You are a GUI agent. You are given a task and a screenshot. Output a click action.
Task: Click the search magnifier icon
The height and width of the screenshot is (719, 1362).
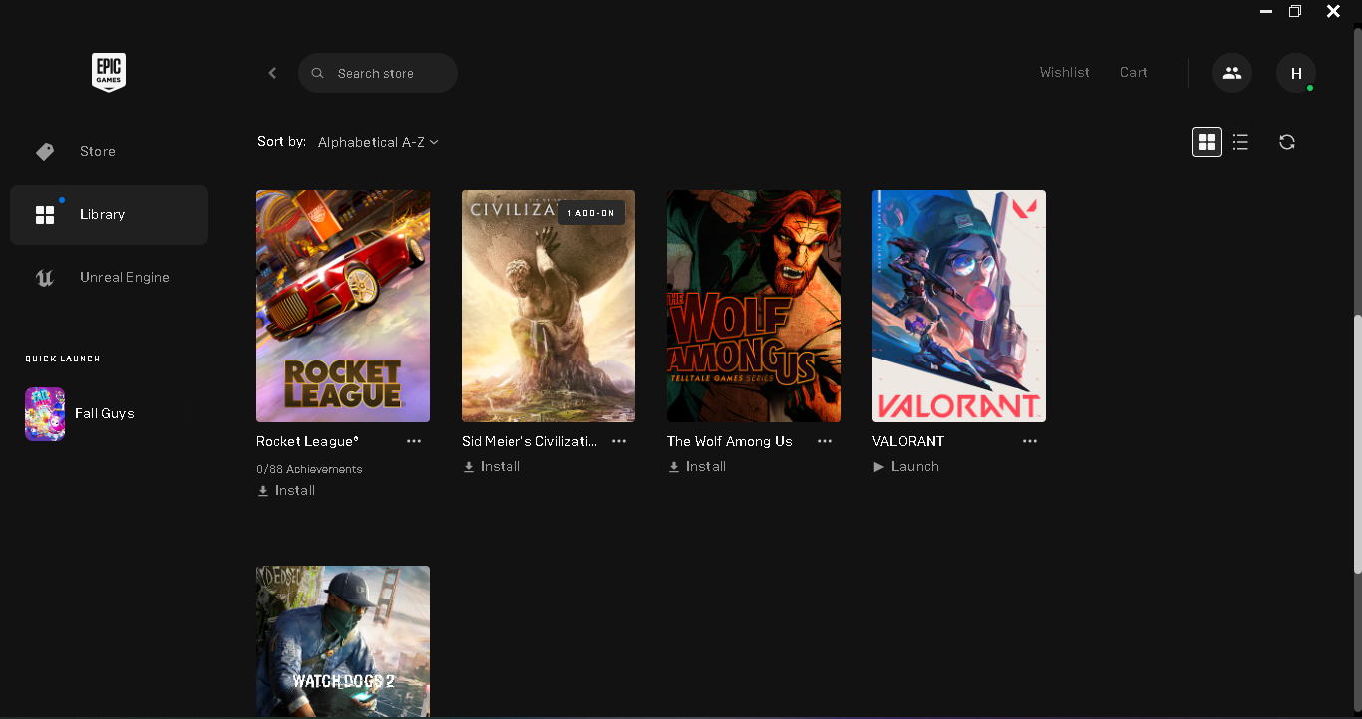(x=318, y=73)
